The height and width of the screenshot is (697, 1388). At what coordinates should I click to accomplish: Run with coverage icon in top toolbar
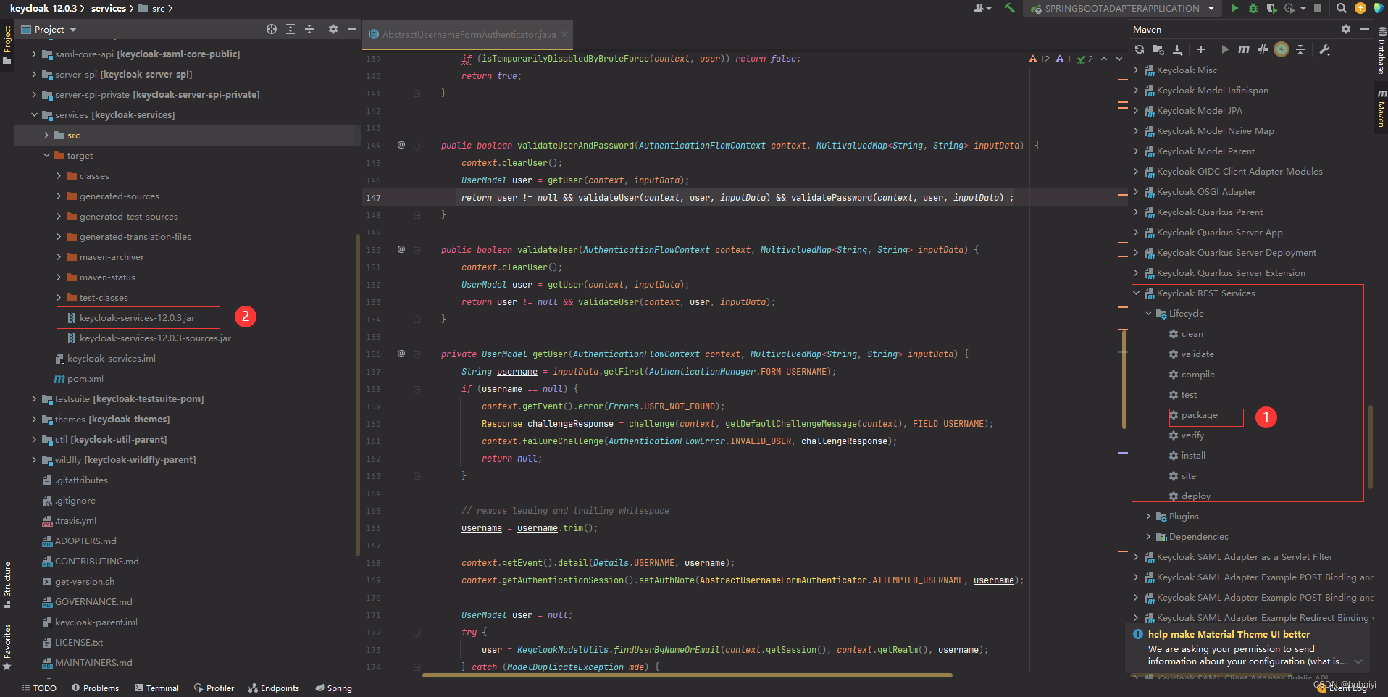[1271, 9]
